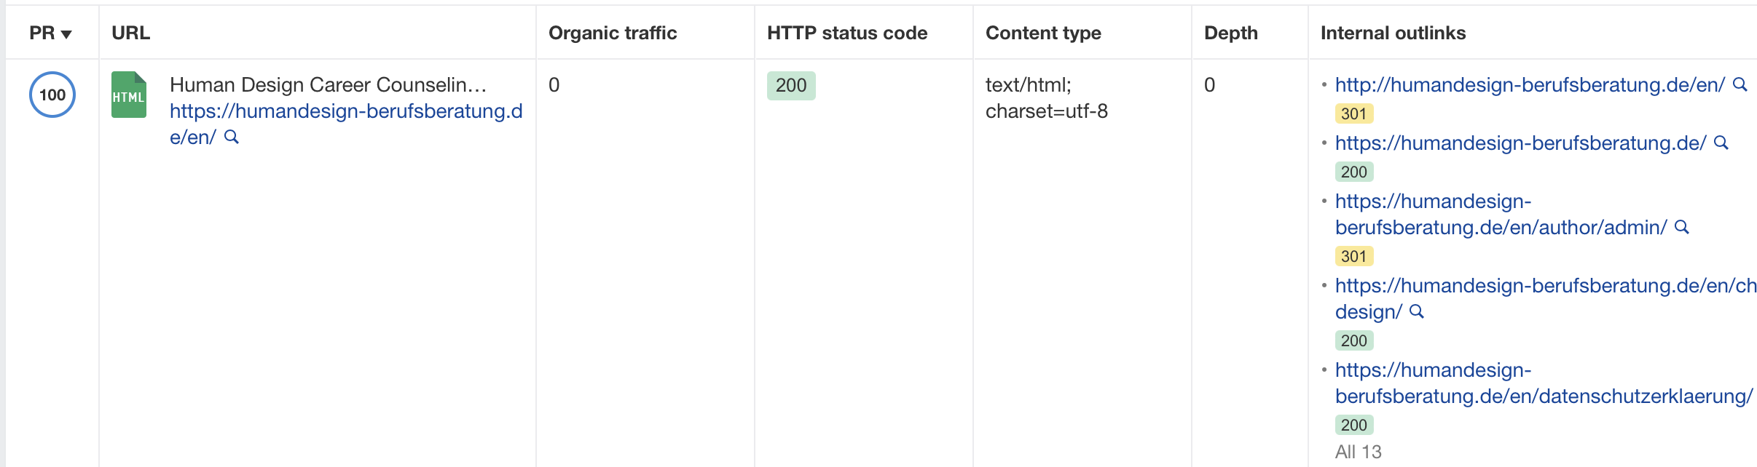This screenshot has width=1757, height=467.
Task: Click the HTTP status code column header
Action: pos(847,33)
